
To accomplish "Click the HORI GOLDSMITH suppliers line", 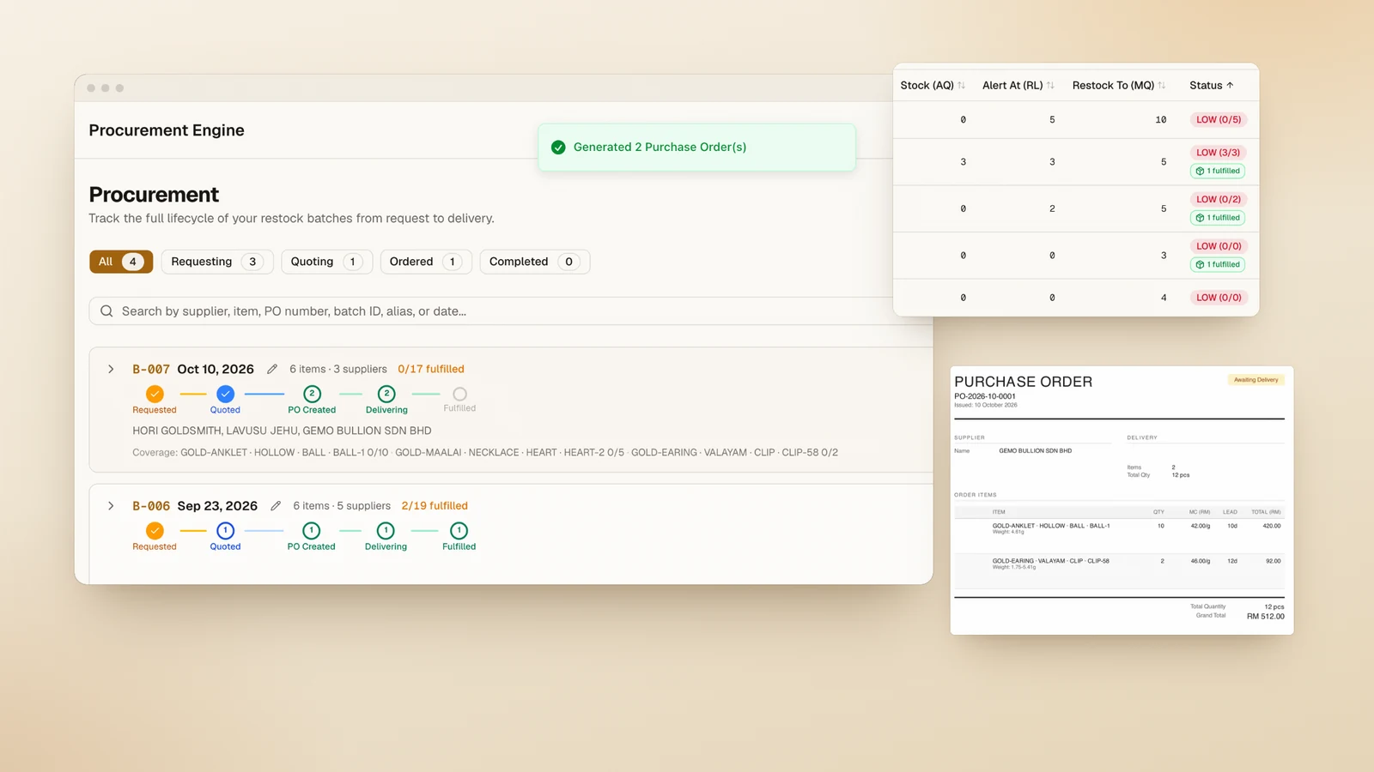I will coord(282,431).
